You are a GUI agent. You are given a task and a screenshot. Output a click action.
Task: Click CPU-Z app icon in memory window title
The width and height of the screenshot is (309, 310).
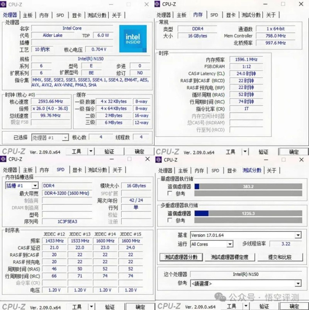pyautogui.click(x=157, y=4)
